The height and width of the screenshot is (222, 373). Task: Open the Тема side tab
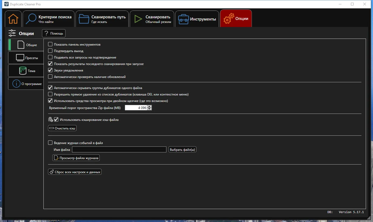click(26, 71)
